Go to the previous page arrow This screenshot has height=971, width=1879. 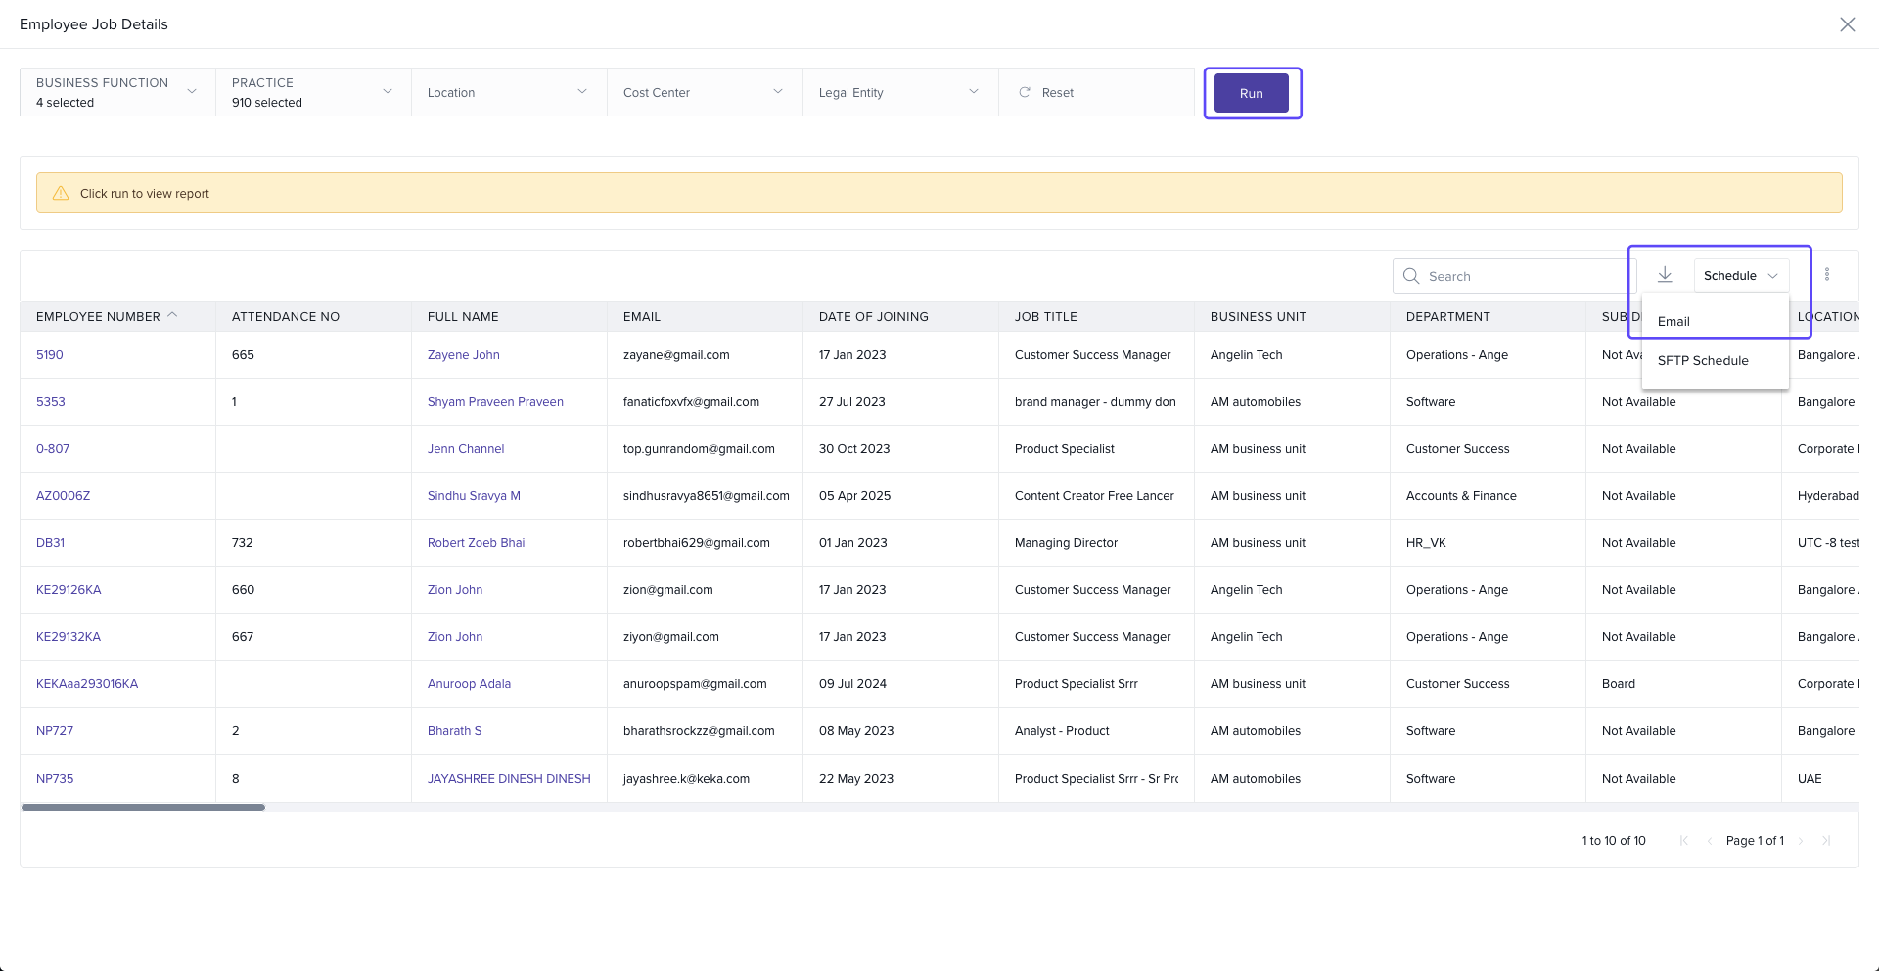pos(1709,841)
